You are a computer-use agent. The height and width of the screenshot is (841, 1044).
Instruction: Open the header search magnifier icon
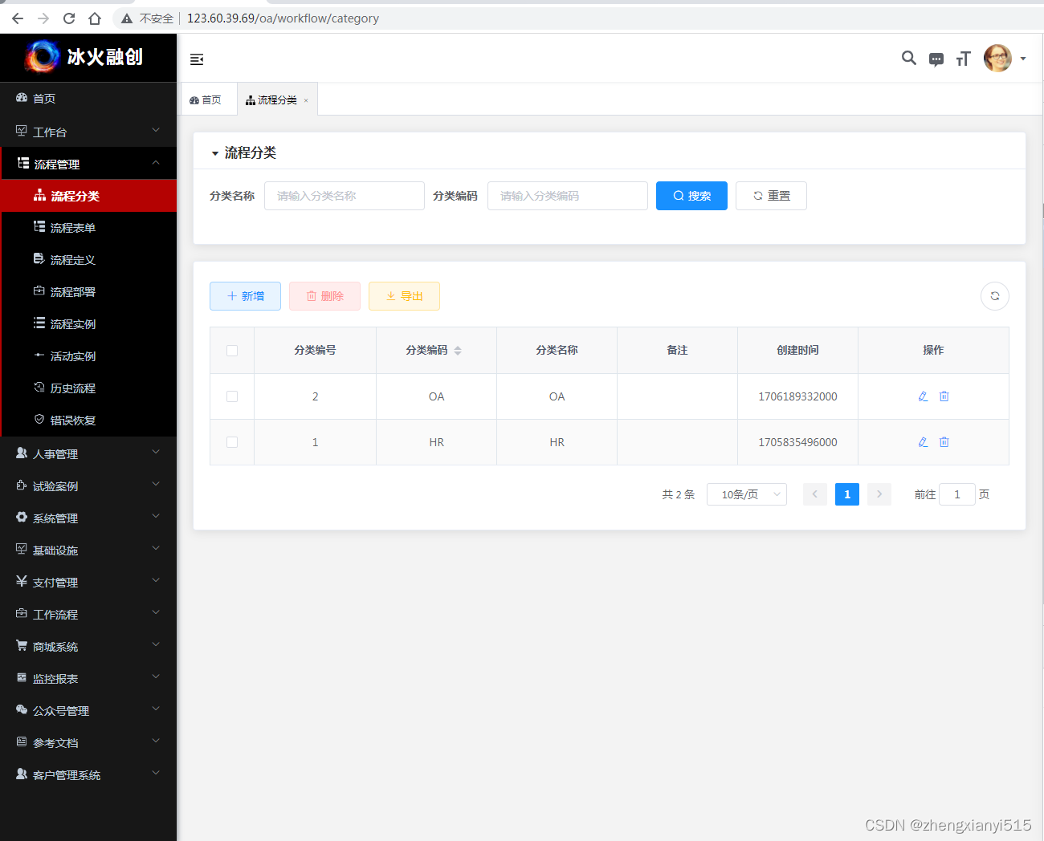[909, 58]
